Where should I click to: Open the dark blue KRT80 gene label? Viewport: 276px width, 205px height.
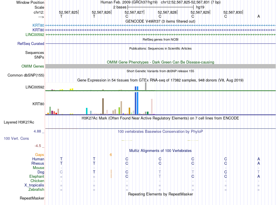pyautogui.click(x=38, y=30)
